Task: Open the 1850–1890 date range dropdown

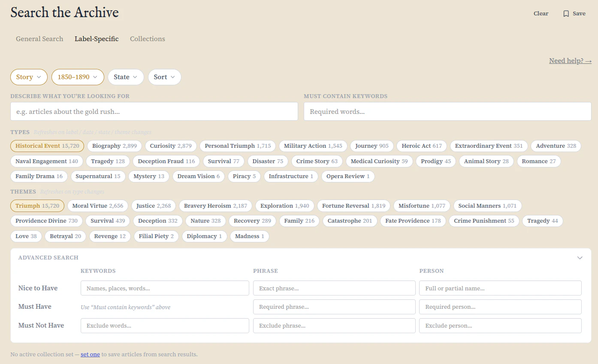Action: pos(78,77)
